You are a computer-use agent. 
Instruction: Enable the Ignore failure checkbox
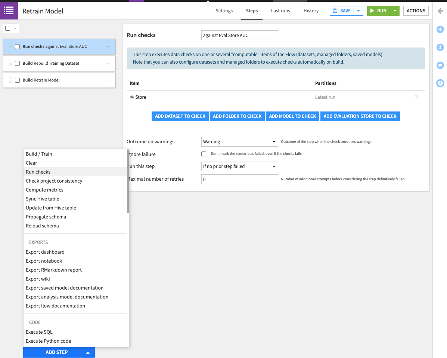[204, 154]
